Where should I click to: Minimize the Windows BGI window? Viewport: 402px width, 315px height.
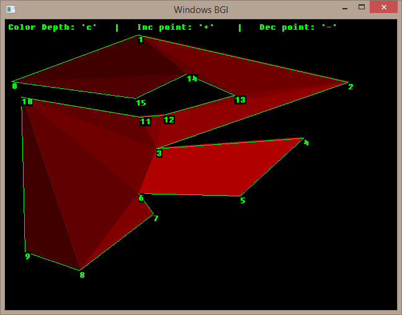coord(344,7)
